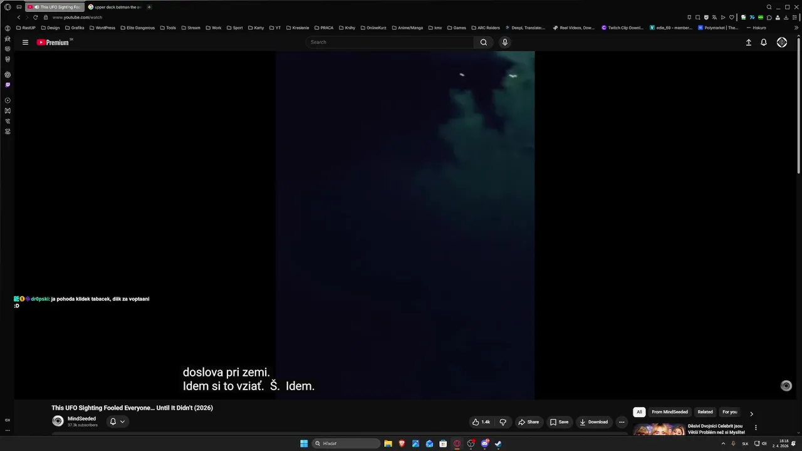Open Steam from the taskbar

point(498,443)
